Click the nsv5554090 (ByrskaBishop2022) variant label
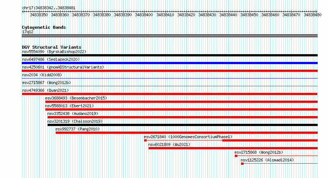This screenshot has height=178, width=328. tap(54, 52)
